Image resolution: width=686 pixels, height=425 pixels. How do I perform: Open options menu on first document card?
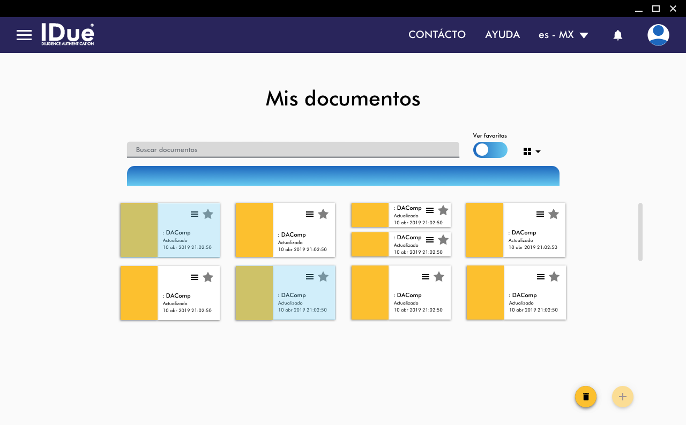(x=195, y=214)
